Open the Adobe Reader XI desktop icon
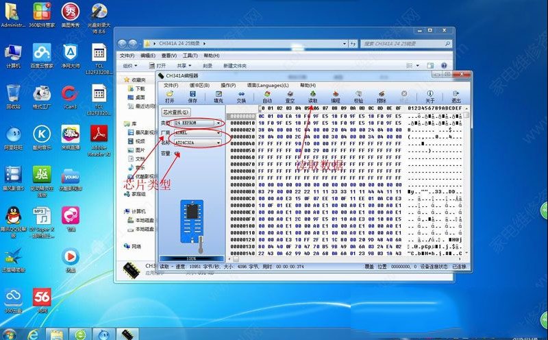Image resolution: width=548 pixels, height=340 pixels. pyautogui.click(x=99, y=141)
